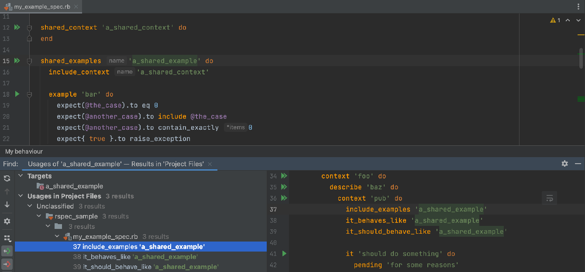Open Find panel settings gear in left toolbar
This screenshot has height=272, width=585.
[x=7, y=221]
